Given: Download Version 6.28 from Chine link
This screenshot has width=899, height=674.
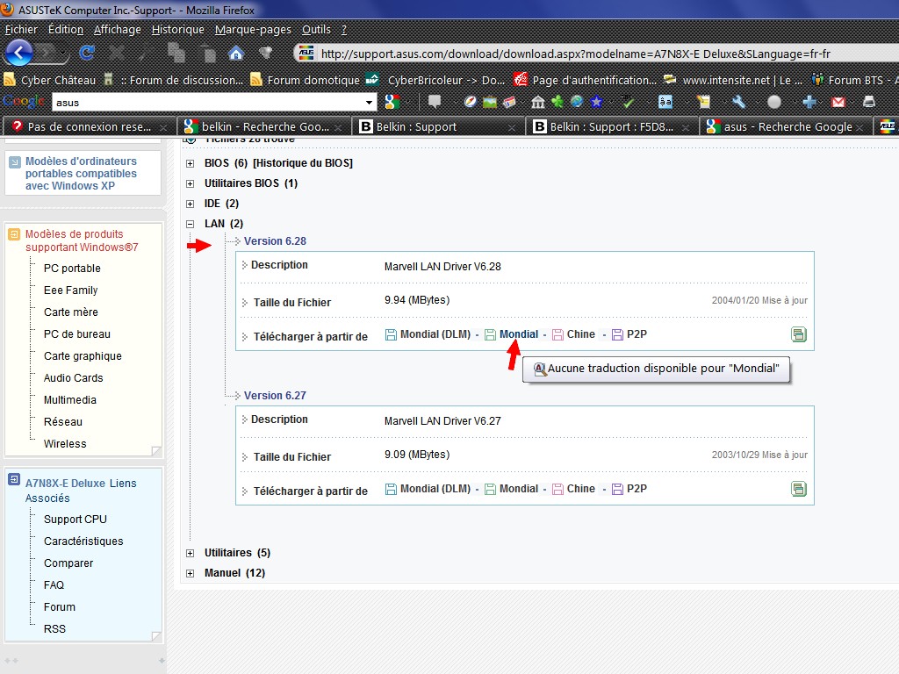Looking at the screenshot, I should 581,334.
